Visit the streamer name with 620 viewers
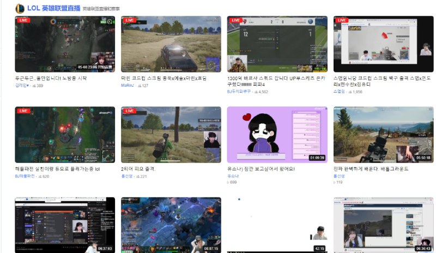This screenshot has height=253, width=436. 25,176
